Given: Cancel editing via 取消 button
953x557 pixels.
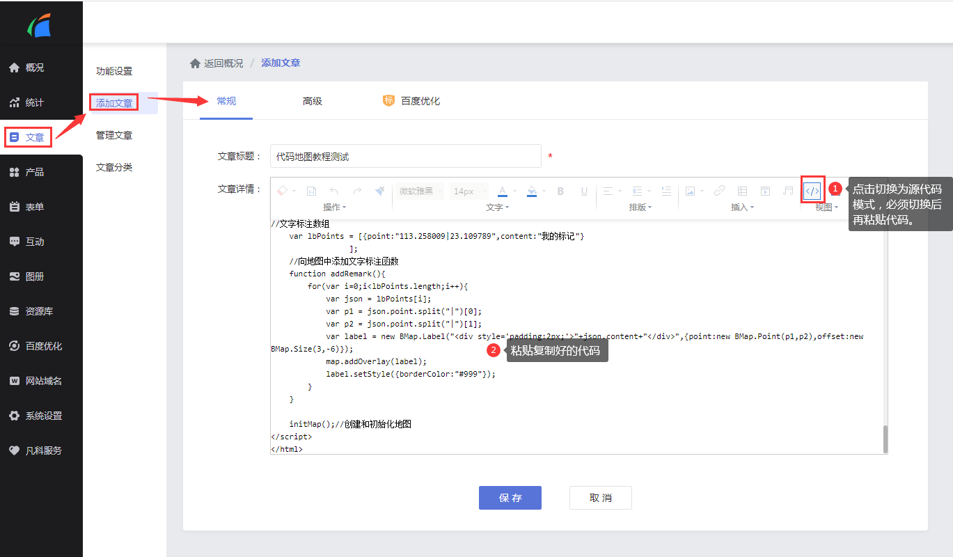Looking at the screenshot, I should click(x=600, y=497).
